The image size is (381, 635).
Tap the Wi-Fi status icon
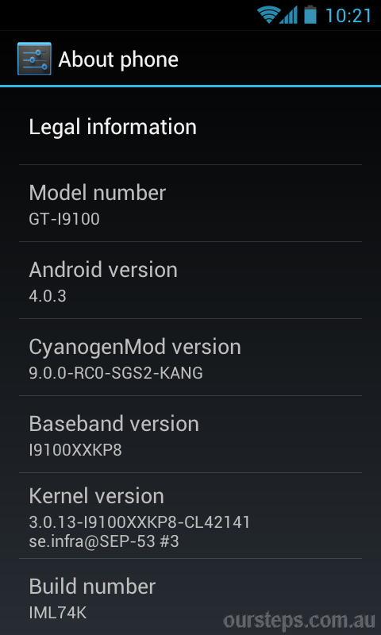[268, 15]
